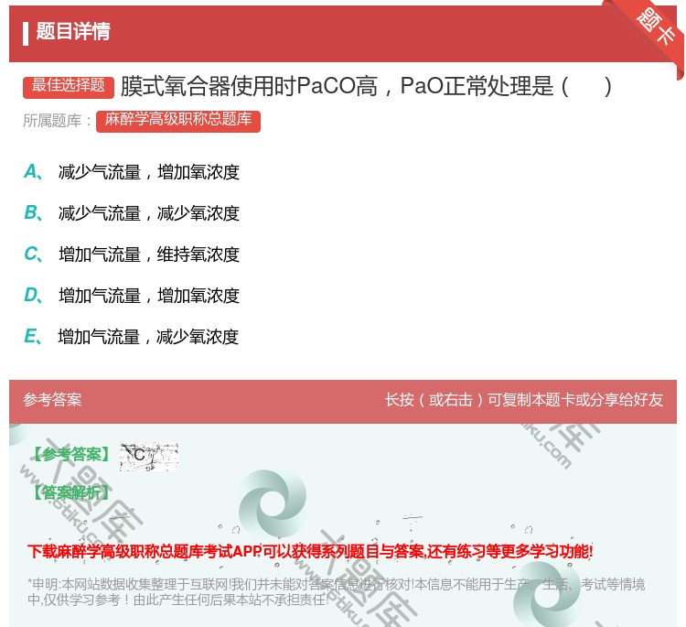Click the 【答案解析】 label
The width and height of the screenshot is (686, 627).
click(72, 492)
